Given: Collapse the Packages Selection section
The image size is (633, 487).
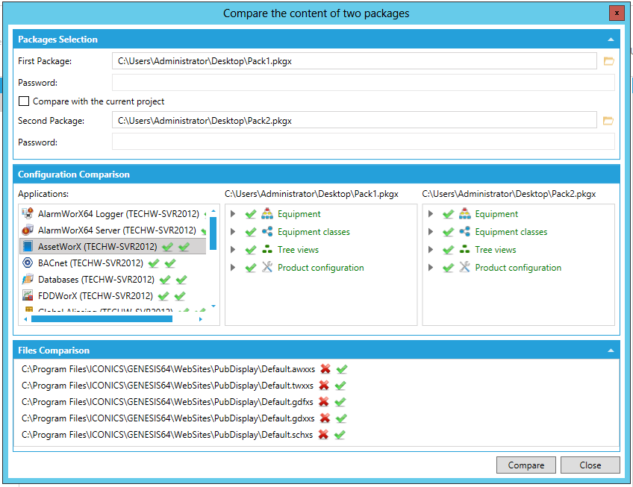Looking at the screenshot, I should pyautogui.click(x=611, y=40).
